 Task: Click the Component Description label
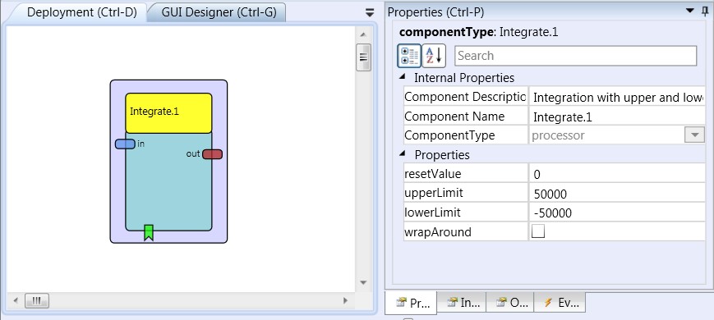[x=465, y=97]
